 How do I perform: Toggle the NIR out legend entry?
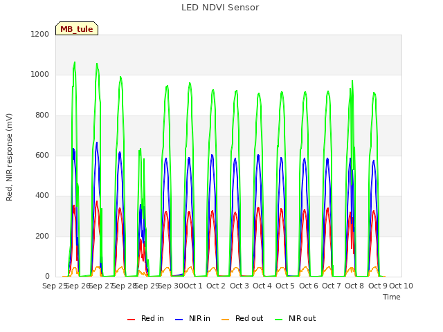click(x=296, y=318)
